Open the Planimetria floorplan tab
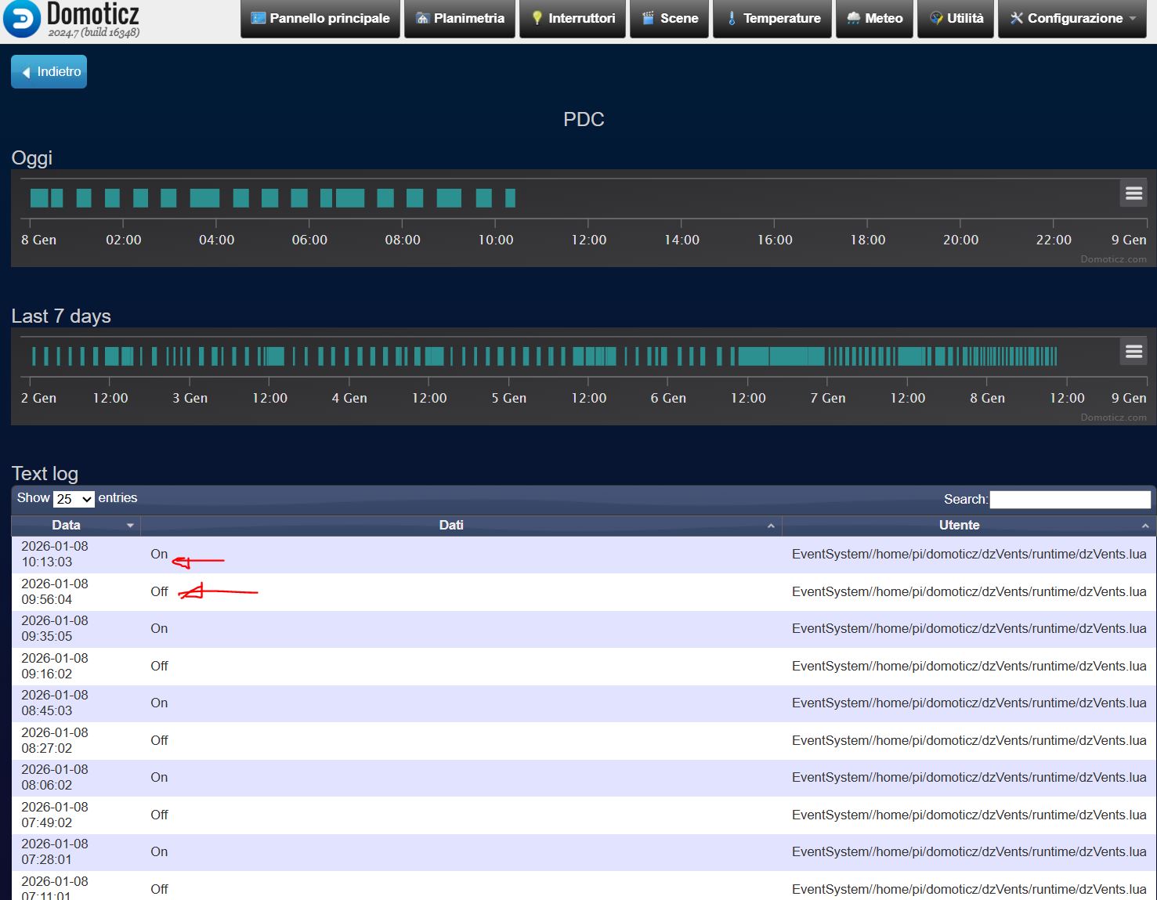Image resolution: width=1157 pixels, height=900 pixels. click(460, 18)
